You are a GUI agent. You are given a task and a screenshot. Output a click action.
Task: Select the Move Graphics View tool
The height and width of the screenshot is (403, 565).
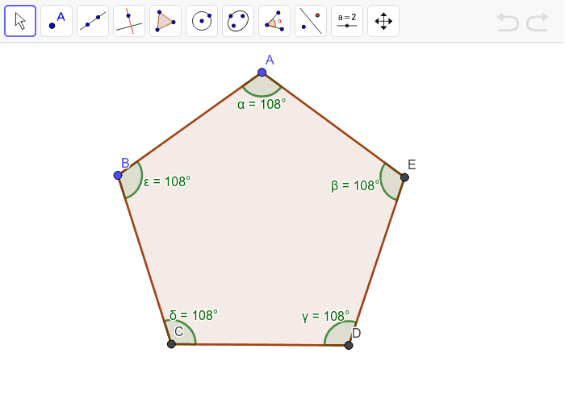point(383,21)
